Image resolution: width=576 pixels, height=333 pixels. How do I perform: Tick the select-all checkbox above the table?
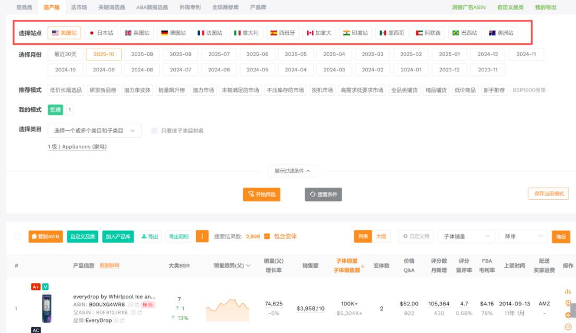(x=18, y=236)
